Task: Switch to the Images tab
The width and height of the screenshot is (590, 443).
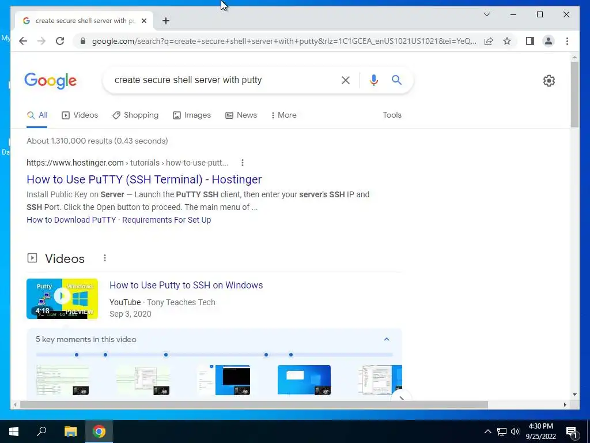Action: point(192,115)
